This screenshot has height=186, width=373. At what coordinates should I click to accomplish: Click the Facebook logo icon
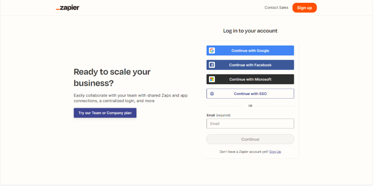click(212, 65)
